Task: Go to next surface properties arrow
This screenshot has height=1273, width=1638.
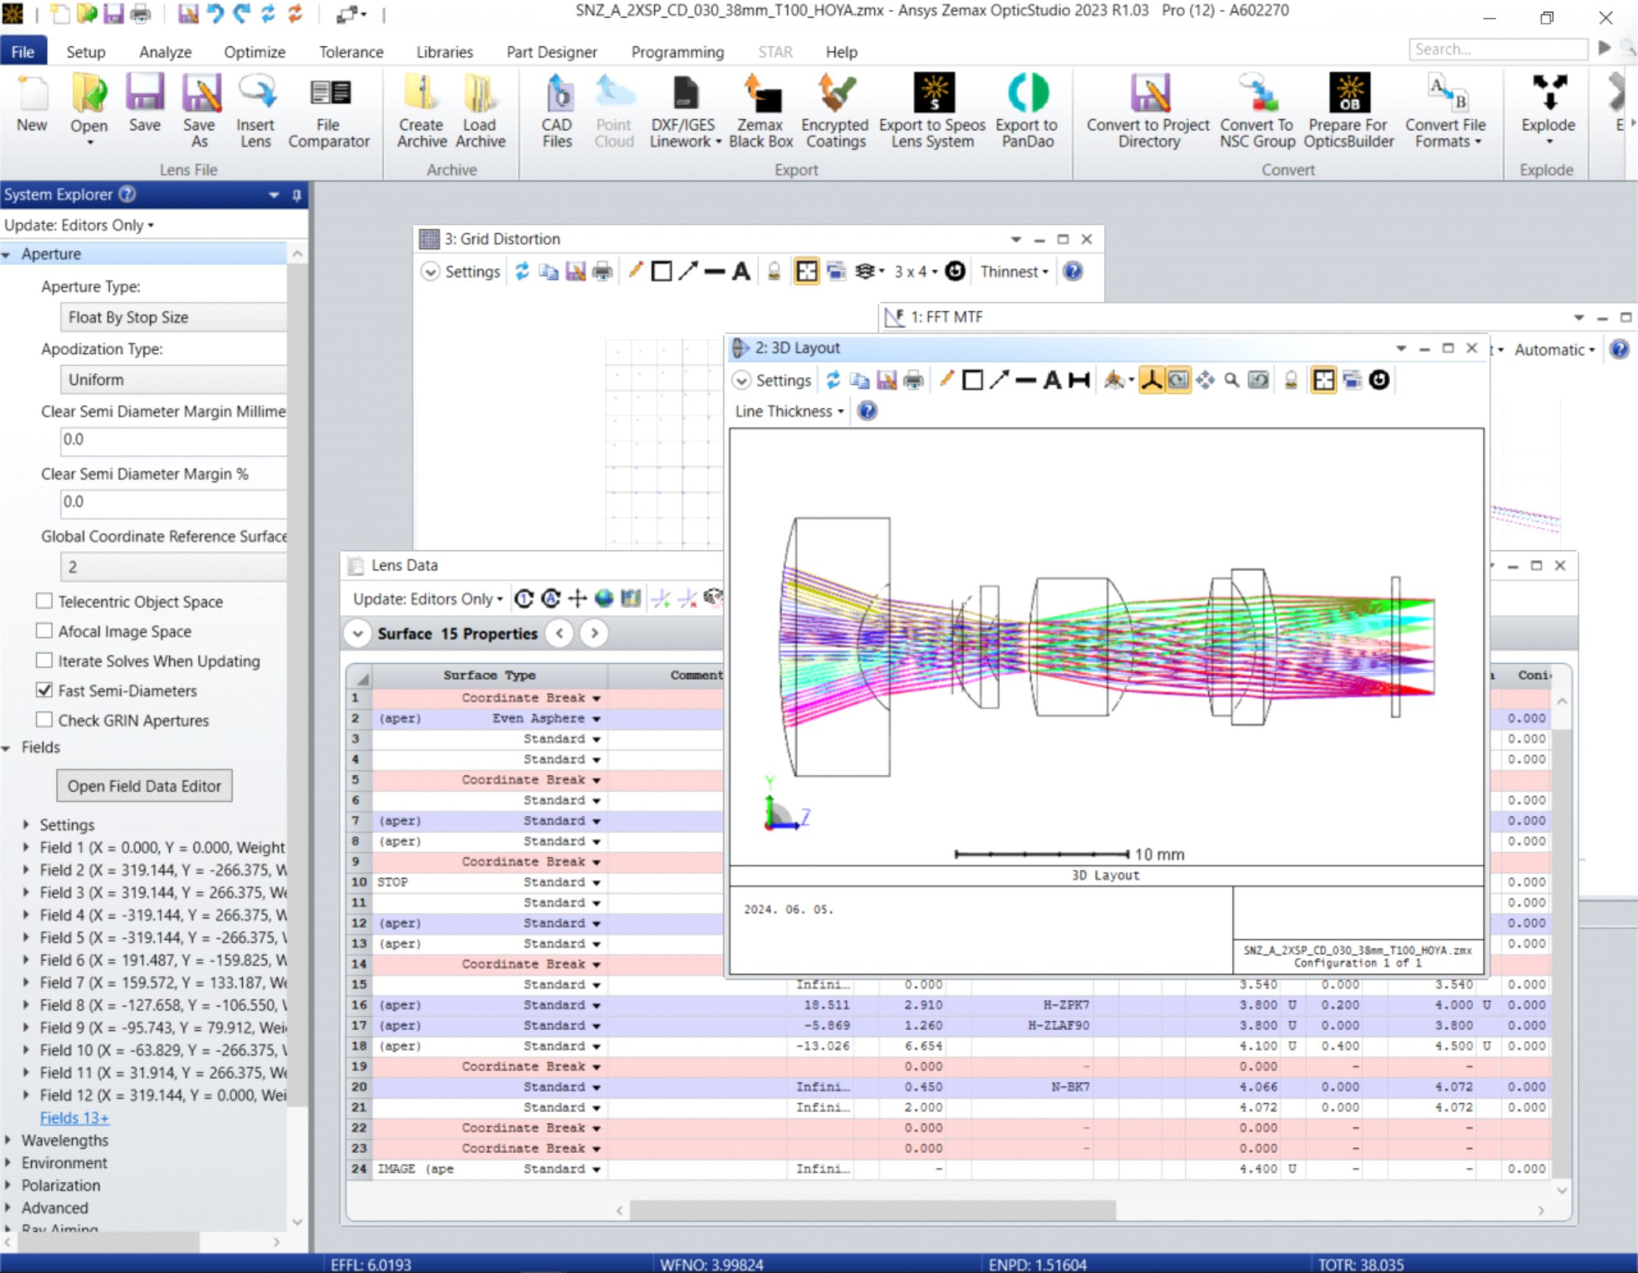Action: tap(594, 633)
